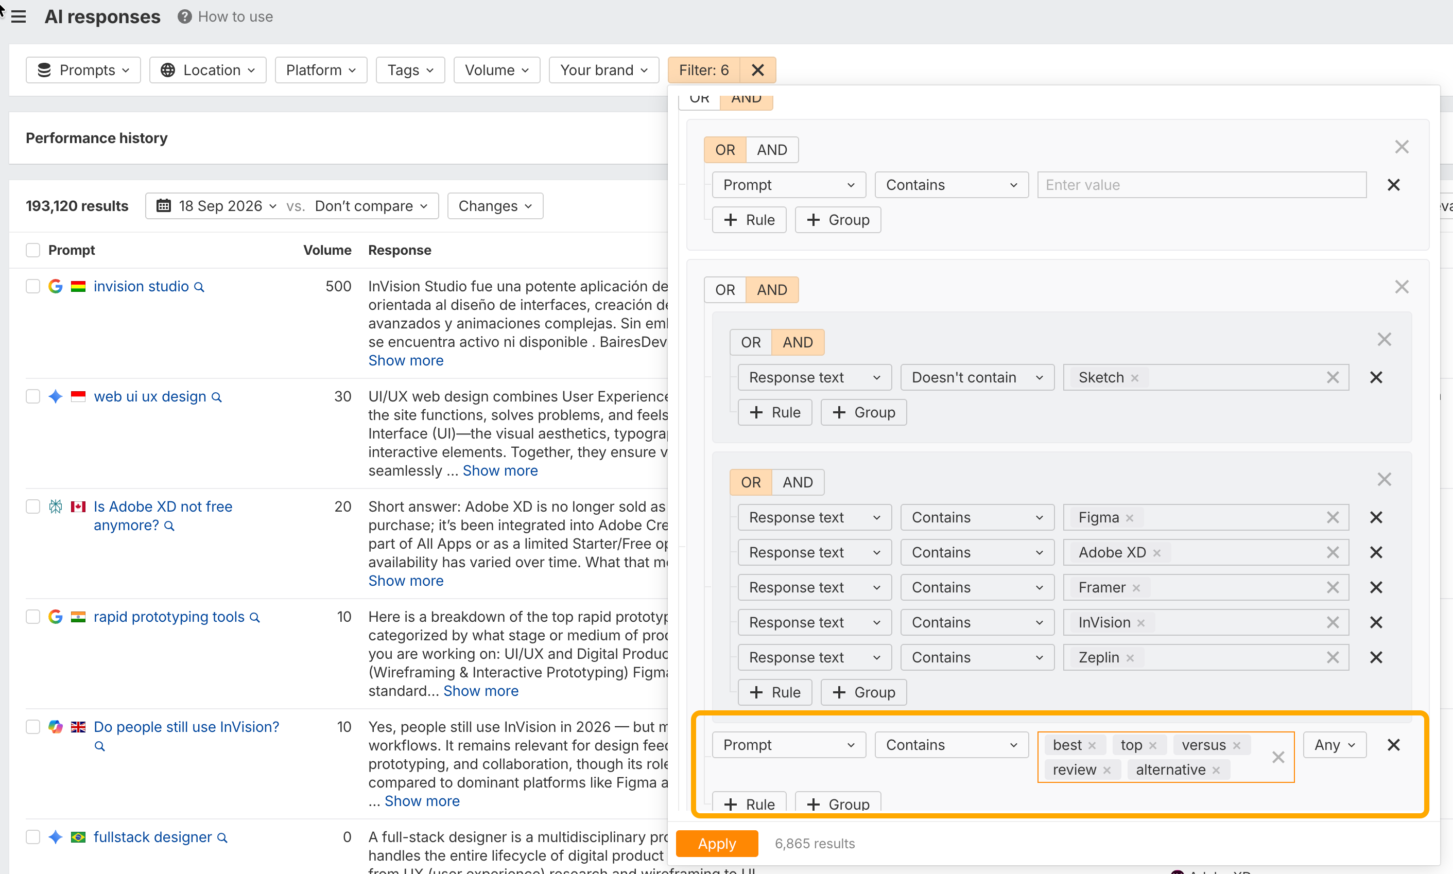Viewport: 1453px width, 874px height.
Task: Check the fullstack designer row
Action: (33, 837)
